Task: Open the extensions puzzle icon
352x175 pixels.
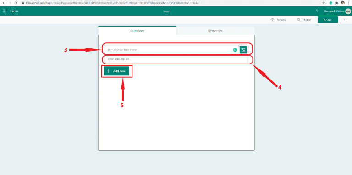Action: pyautogui.click(x=336, y=3)
